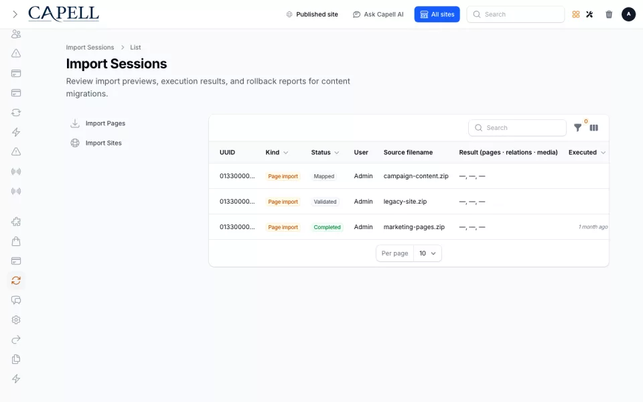Open the legacy-site.zip row
The image size is (643, 402).
coord(409,202)
